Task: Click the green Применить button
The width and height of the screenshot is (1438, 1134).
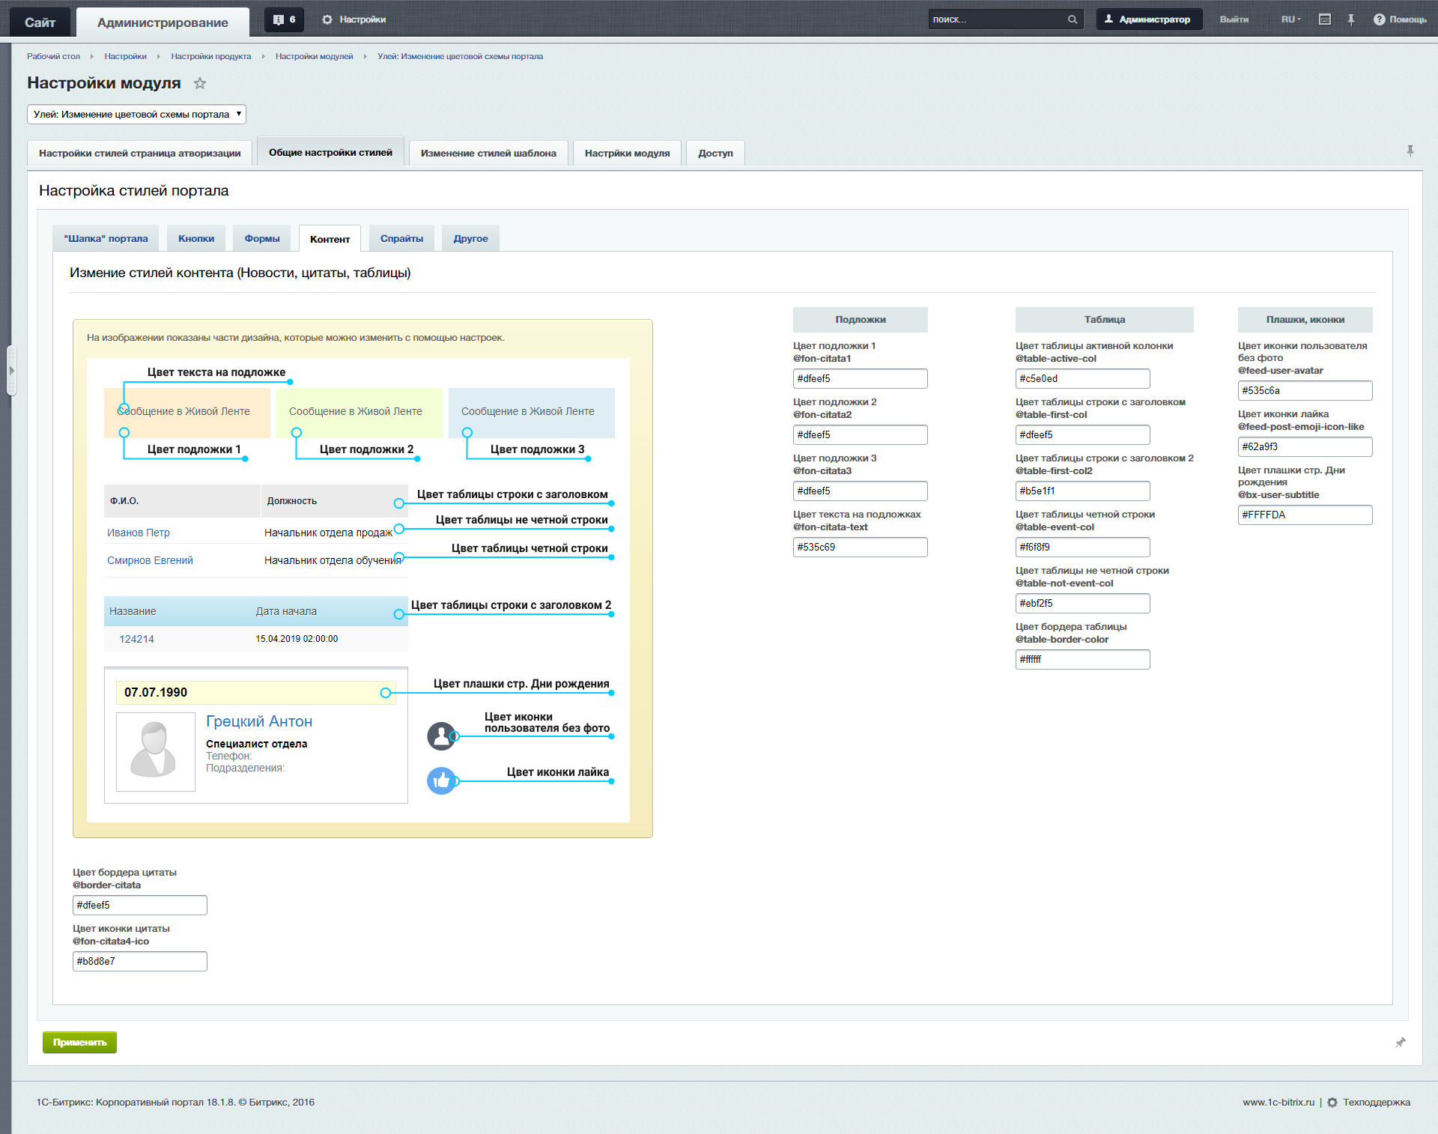Action: (79, 1042)
